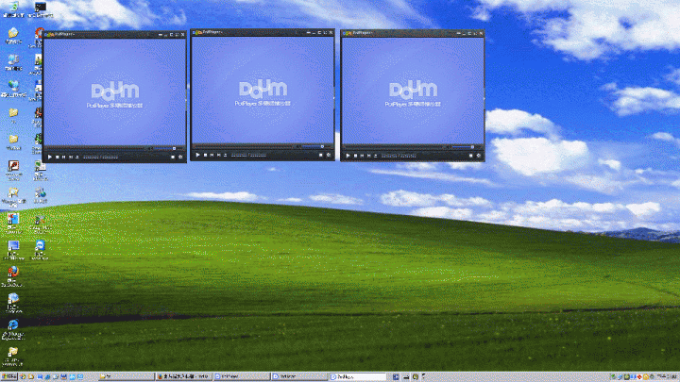Click the seek bar in middle PotPlayer window
The image size is (680, 382).
[x=244, y=146]
